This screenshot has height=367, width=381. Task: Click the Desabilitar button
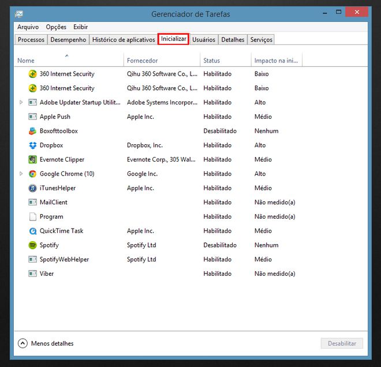click(342, 343)
